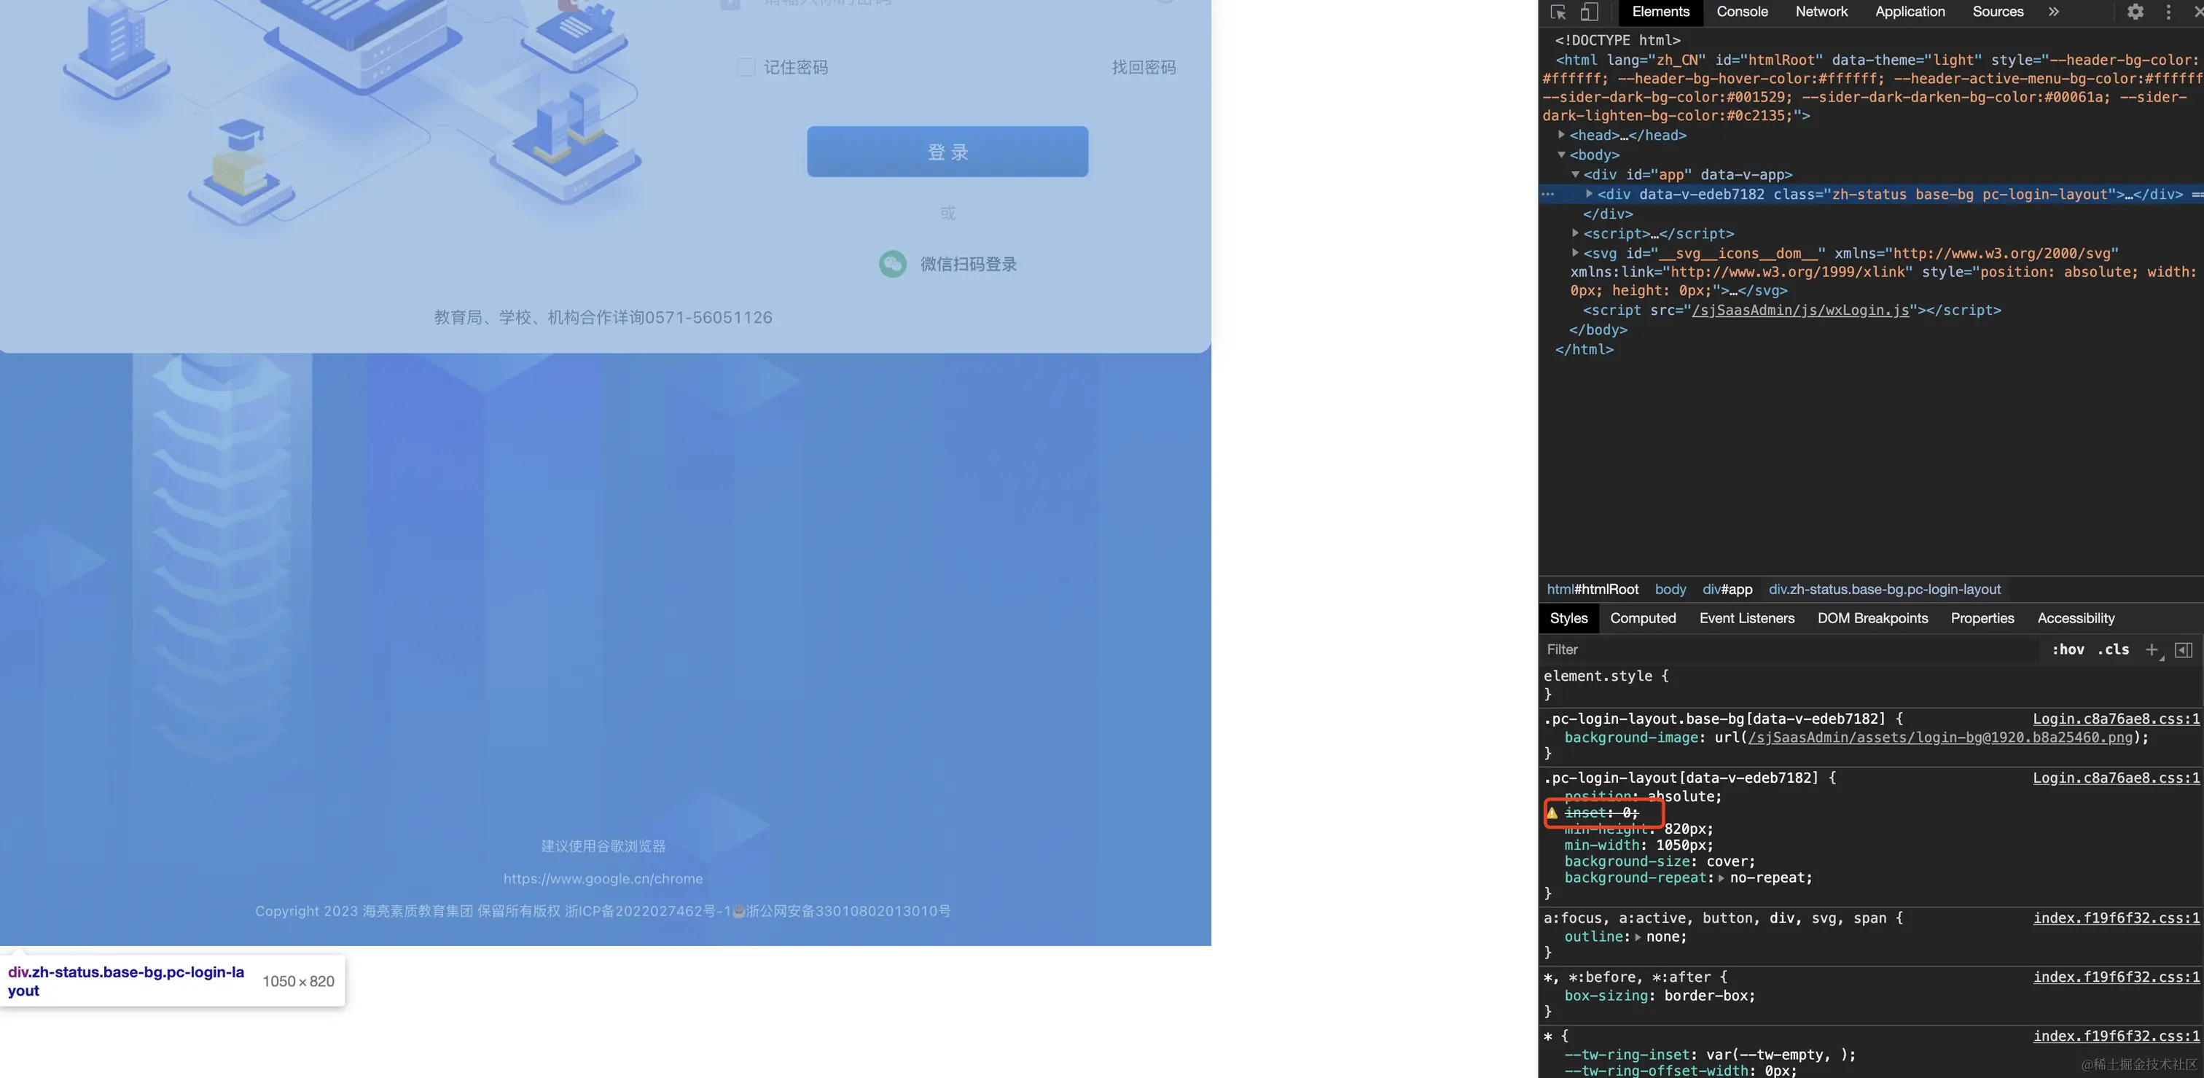Click the WeChat scan login icon
Screen dimensions: 2204x1078
pos(892,264)
